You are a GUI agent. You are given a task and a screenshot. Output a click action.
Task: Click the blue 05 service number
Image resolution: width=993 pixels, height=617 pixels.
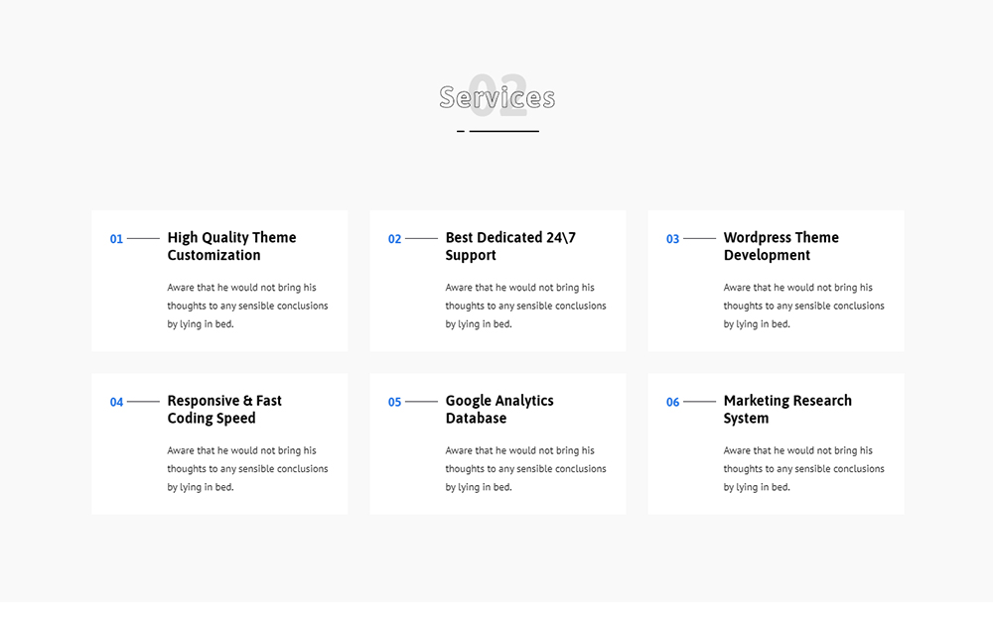pyautogui.click(x=394, y=403)
